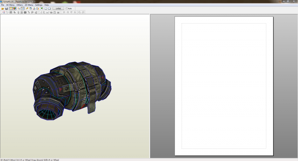The image size is (298, 161).
Task: Click the paper clip style tool icon
Action: [x=18, y=12]
